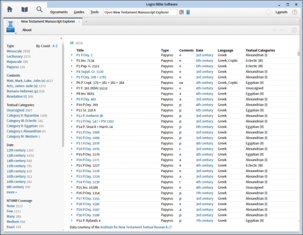Filter contents by Acts, James-Jude (a)

coord(22,86)
